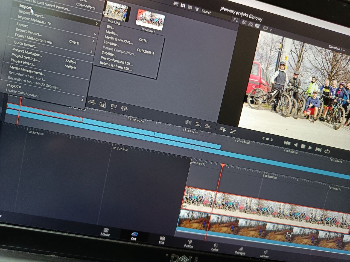Click Reconform from Media Storage entry
The width and height of the screenshot is (350, 262).
point(34,83)
